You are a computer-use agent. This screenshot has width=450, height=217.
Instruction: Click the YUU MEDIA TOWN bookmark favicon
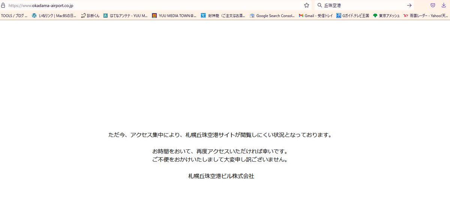click(x=154, y=16)
